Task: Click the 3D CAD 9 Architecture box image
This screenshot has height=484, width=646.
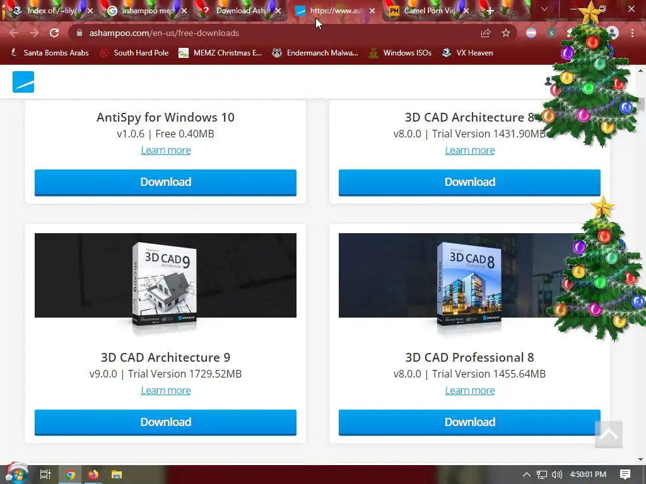Action: click(165, 284)
